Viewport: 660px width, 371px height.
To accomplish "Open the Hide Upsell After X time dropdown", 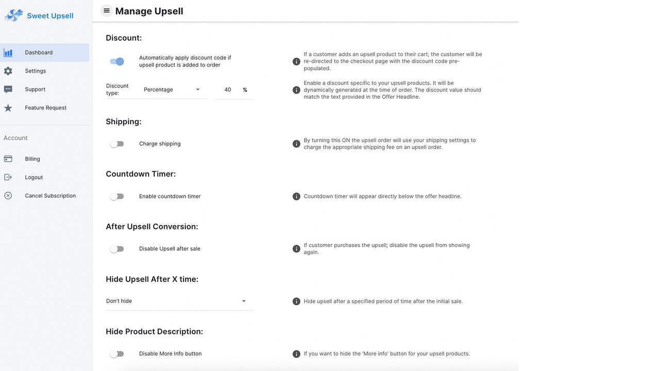I will (179, 301).
